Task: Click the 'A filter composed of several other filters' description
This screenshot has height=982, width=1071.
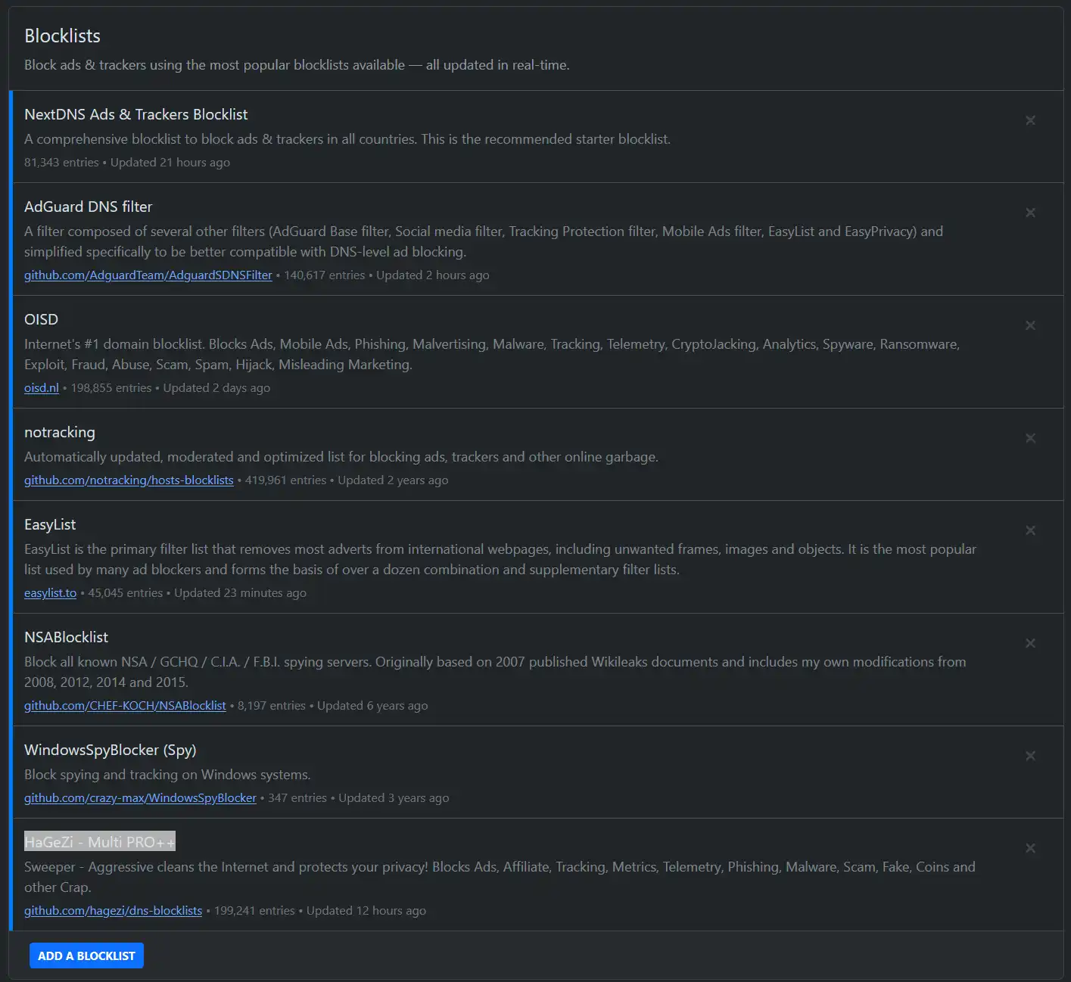Action: pos(484,241)
